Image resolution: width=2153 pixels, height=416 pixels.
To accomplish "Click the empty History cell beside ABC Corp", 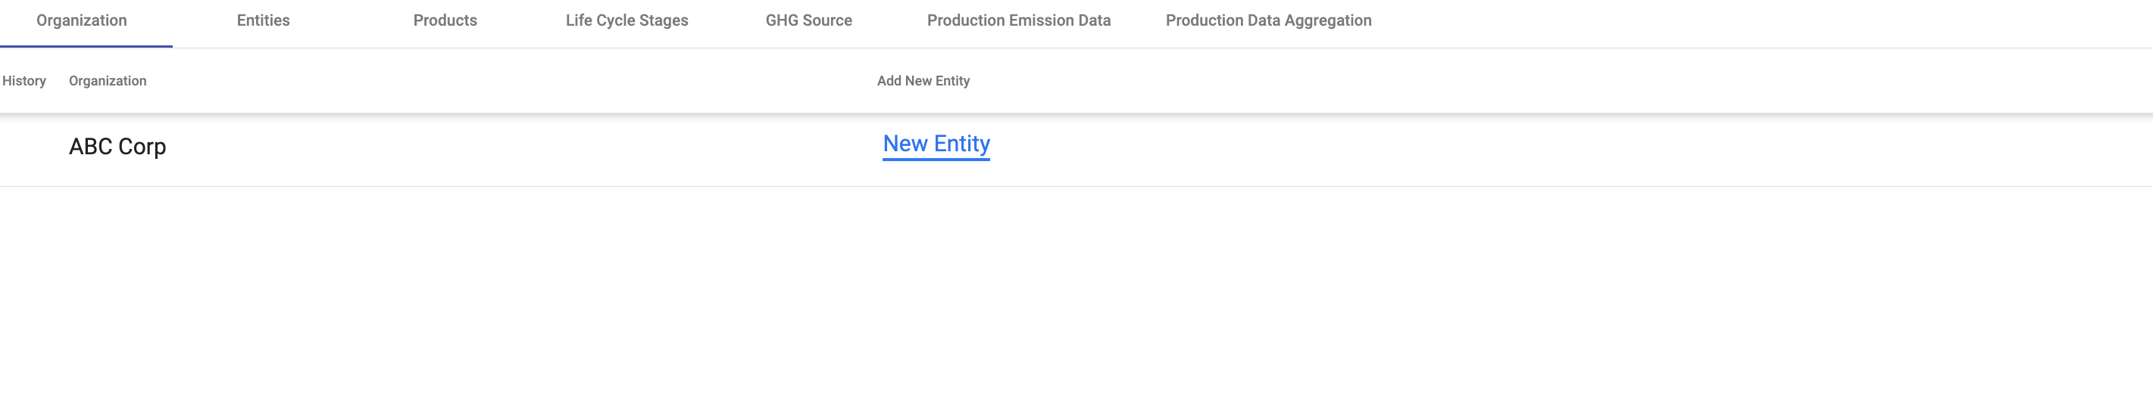I will click(x=25, y=147).
